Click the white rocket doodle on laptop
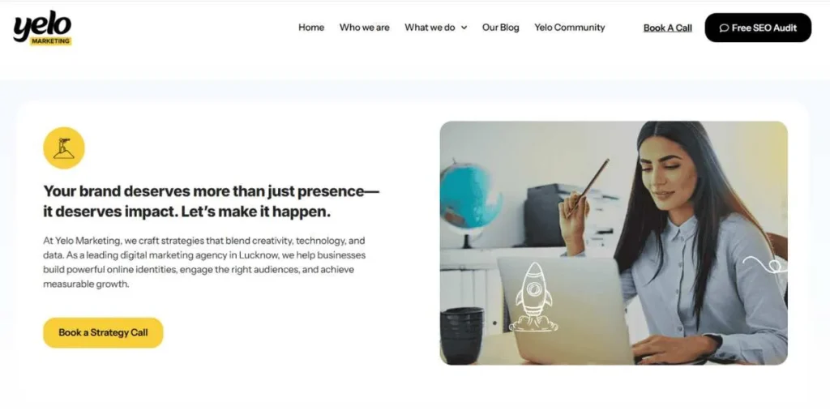The image size is (830, 415). coord(533,297)
